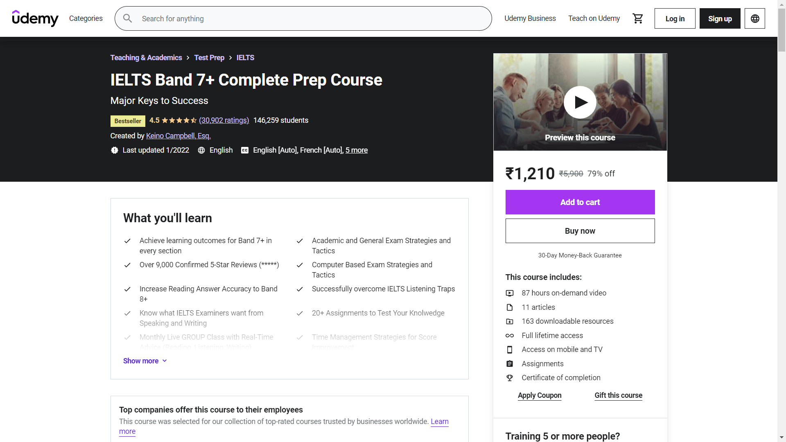Open the Learn more link

[440, 422]
